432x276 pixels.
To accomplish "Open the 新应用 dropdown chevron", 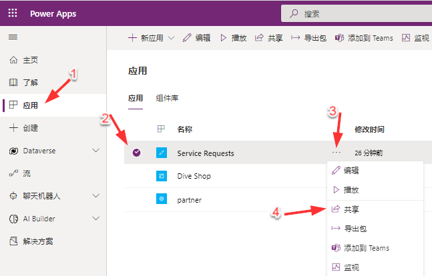I will pos(171,38).
